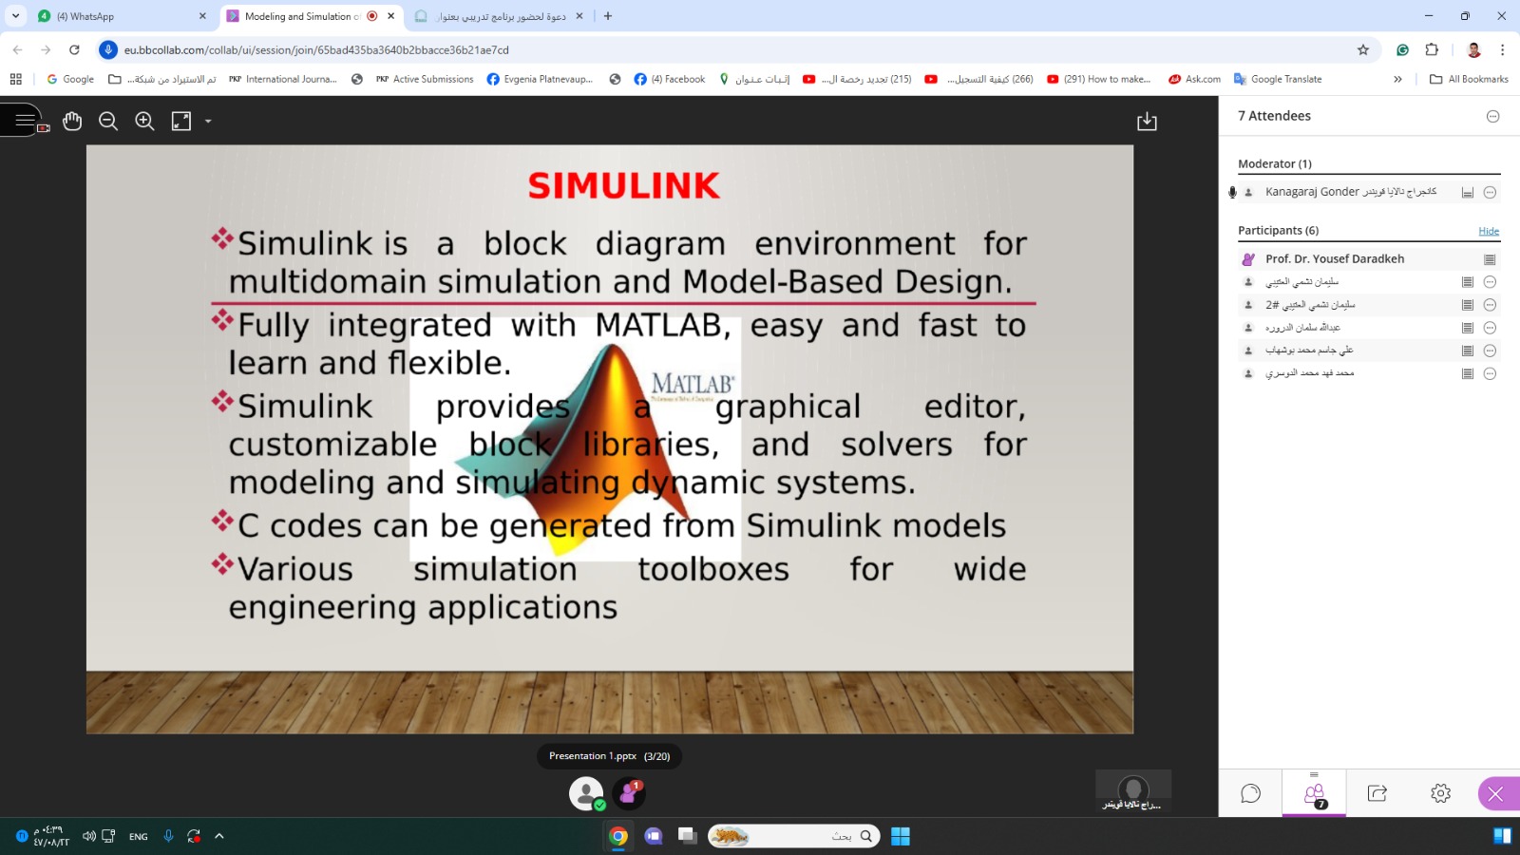Open the Windows taskbar search box
Viewport: 1520px width, 855px height.
click(793, 836)
